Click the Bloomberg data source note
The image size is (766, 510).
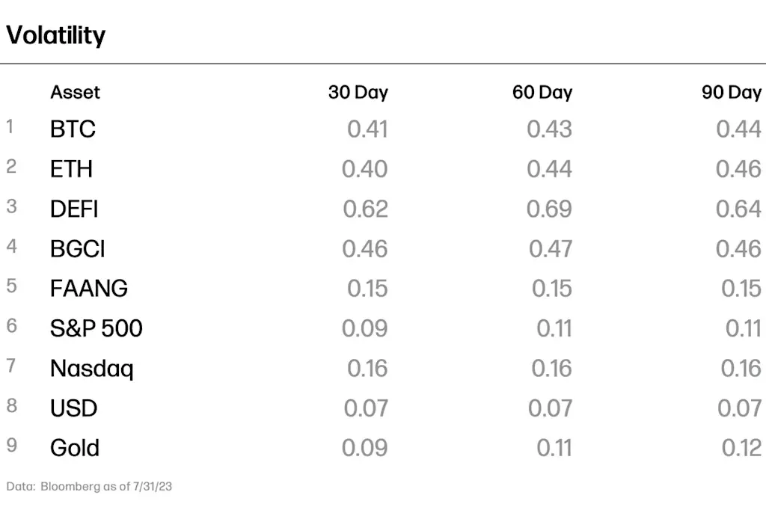(89, 487)
